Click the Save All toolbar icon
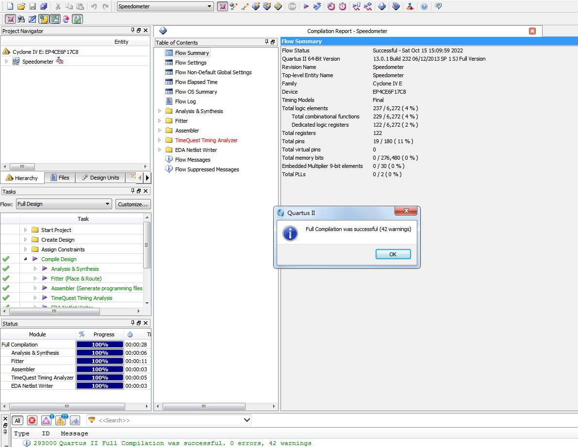Screen dimensions: 578x447 click(x=44, y=6)
